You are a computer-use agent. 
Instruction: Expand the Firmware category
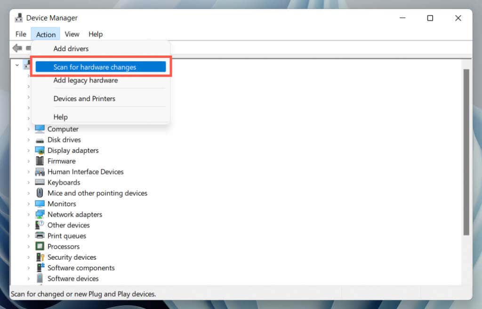29,161
